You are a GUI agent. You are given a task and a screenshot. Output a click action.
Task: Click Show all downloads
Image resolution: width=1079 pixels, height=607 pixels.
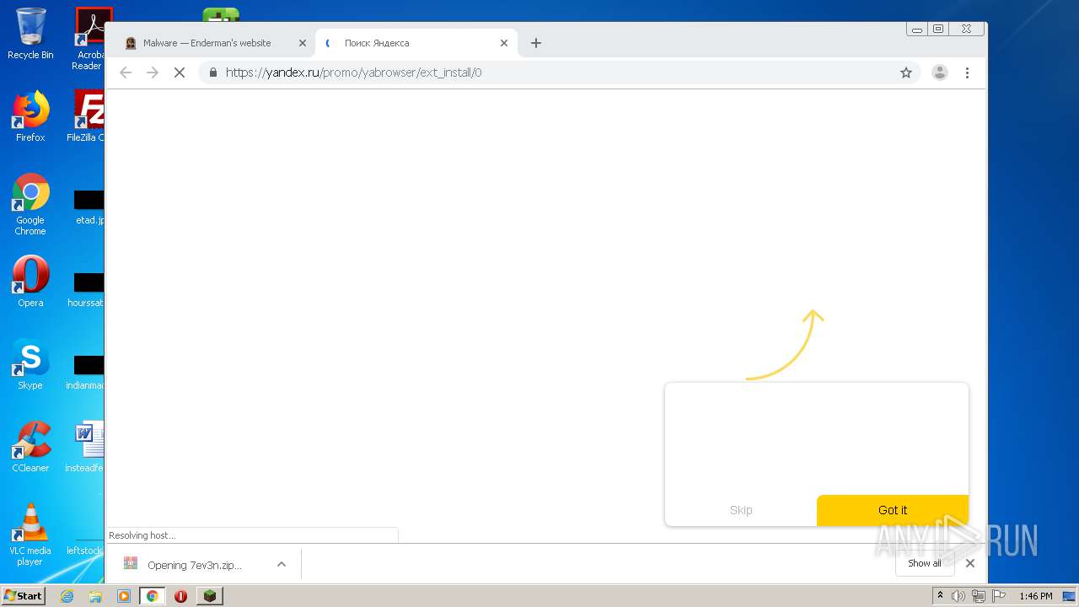[925, 563]
